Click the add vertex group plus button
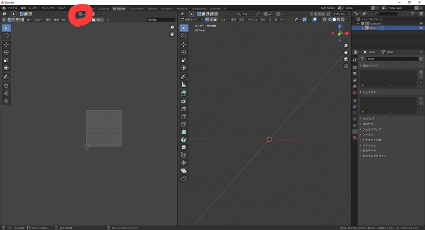 [421, 73]
